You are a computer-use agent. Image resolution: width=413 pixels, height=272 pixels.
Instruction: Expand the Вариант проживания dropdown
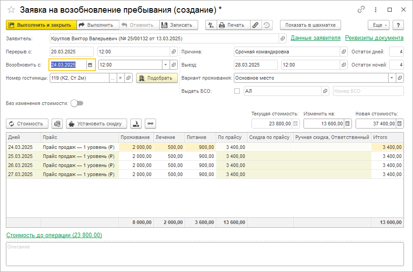tap(391, 78)
